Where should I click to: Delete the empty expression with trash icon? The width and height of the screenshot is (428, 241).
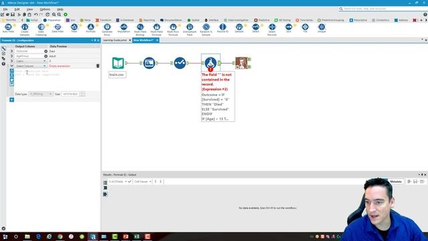(x=98, y=66)
